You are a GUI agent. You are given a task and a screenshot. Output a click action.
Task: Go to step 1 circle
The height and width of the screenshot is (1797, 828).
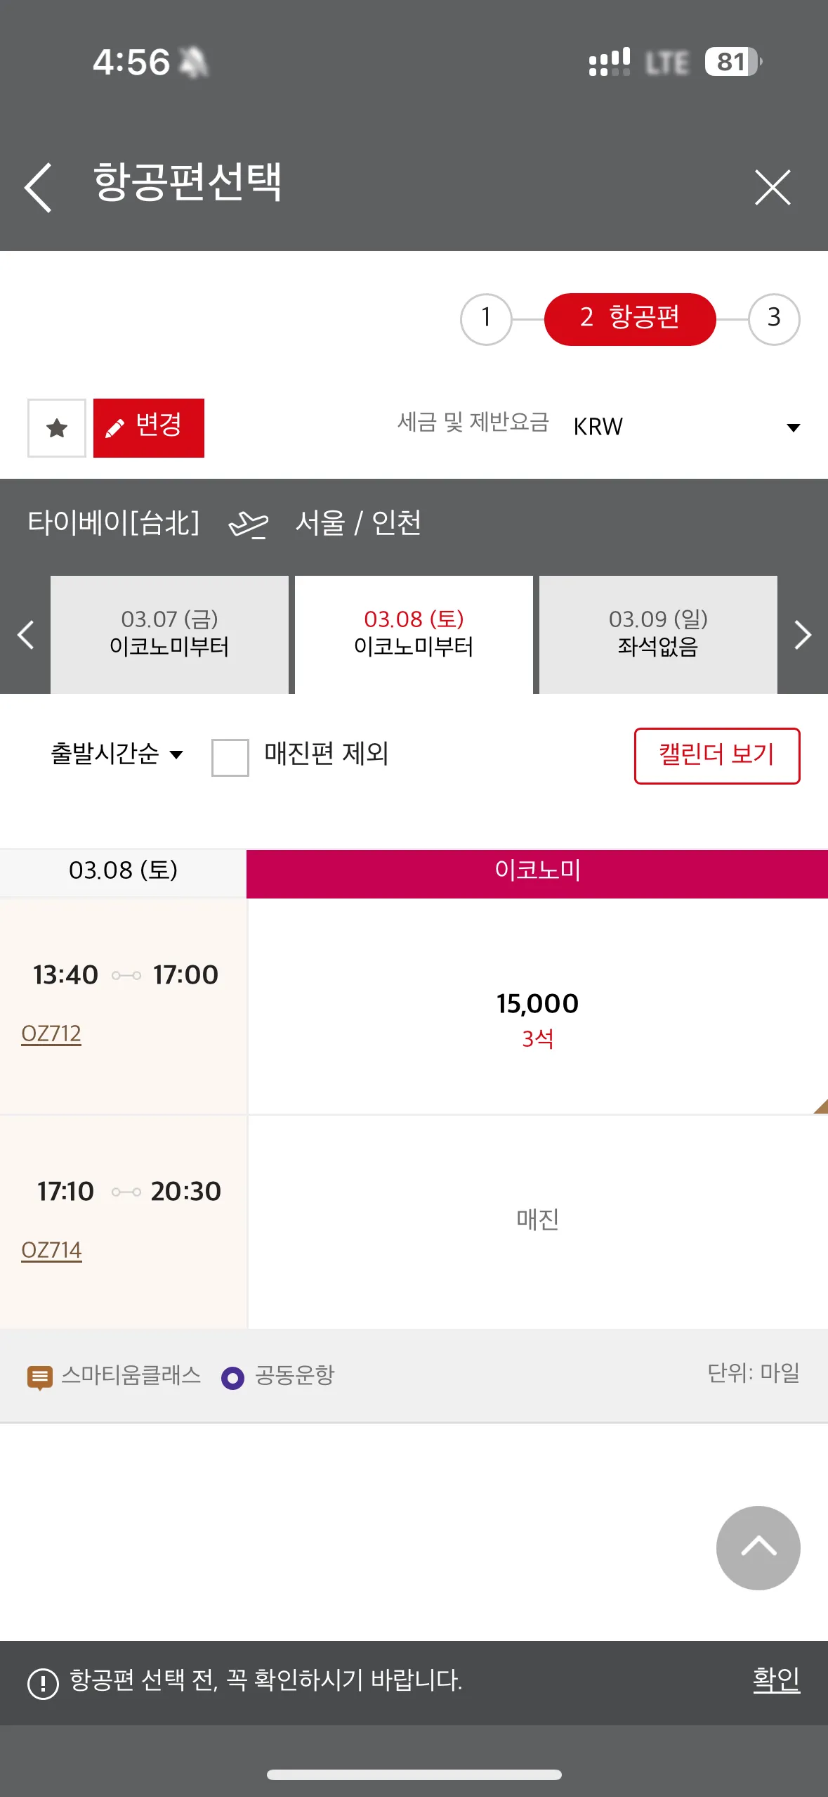(486, 318)
